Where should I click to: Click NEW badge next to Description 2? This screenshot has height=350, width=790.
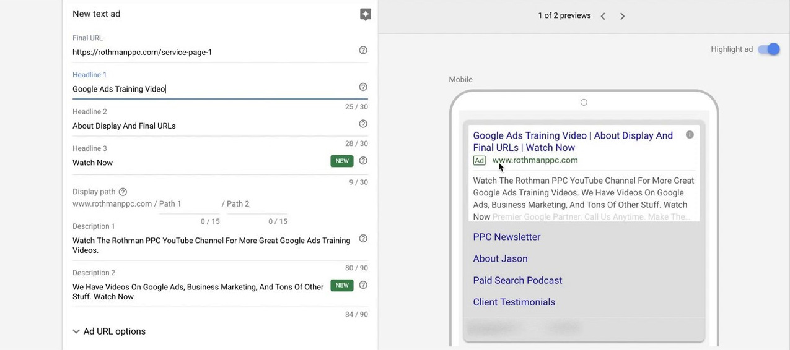[x=342, y=285]
